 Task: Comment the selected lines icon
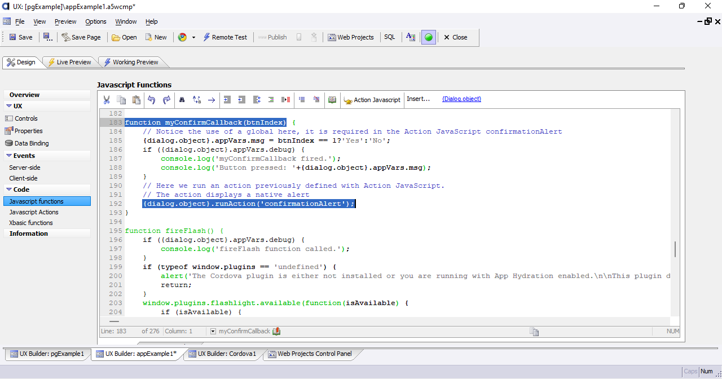(302, 100)
